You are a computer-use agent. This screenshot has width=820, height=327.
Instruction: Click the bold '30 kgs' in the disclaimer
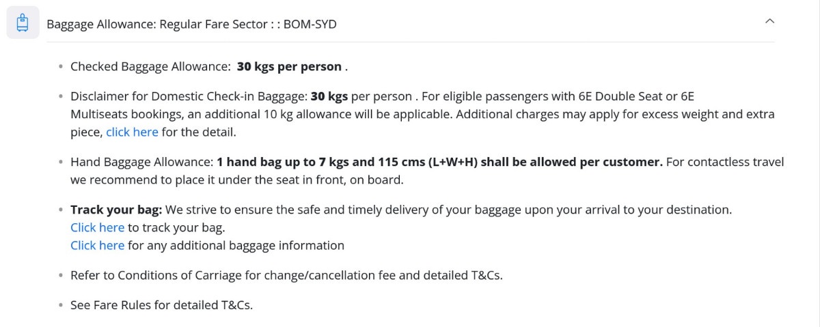pos(329,96)
